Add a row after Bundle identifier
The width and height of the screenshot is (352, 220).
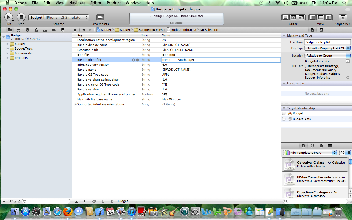tap(133, 60)
